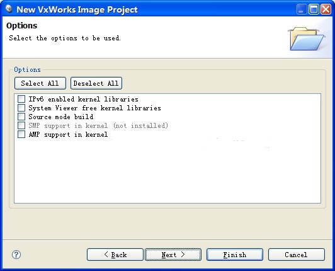Image resolution: width=335 pixels, height=271 pixels.
Task: Click empty area of the options list
Action: tap(167, 171)
